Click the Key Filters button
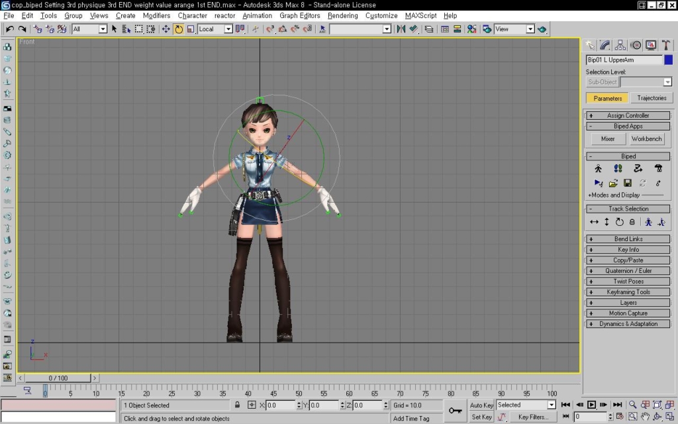The width and height of the screenshot is (678, 424). tap(533, 417)
